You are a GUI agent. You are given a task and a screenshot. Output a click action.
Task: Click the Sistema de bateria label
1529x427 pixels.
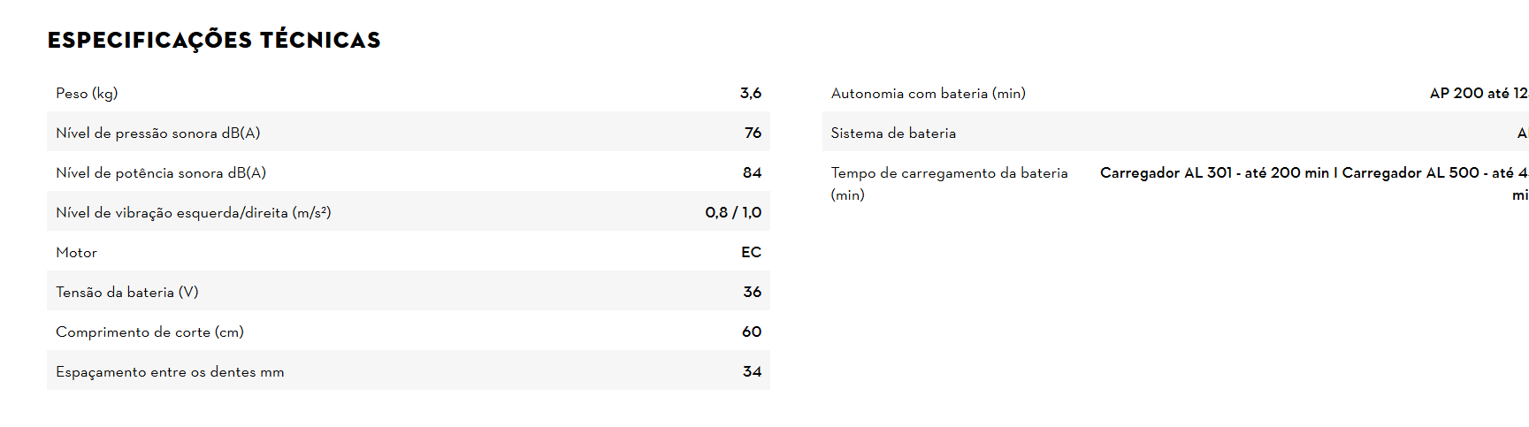click(893, 133)
